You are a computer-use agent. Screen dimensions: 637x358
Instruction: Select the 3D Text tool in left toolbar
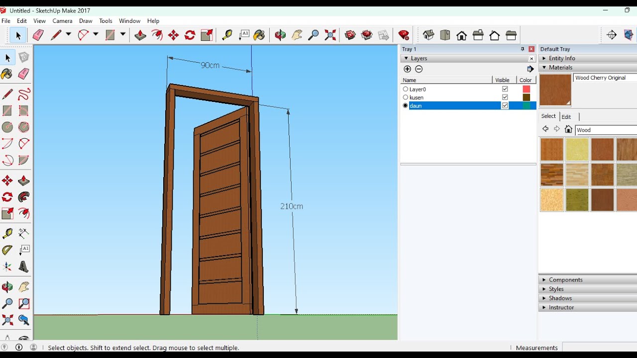point(24,267)
